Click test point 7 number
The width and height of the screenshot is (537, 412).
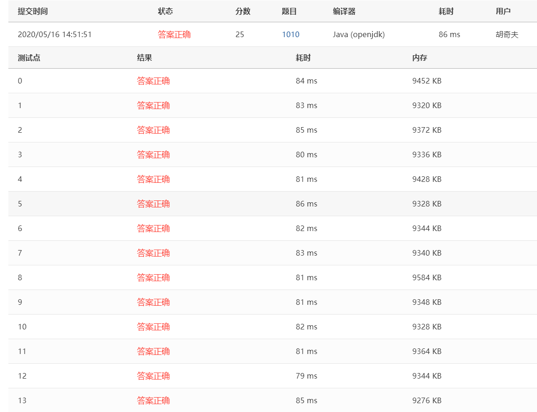(20, 253)
